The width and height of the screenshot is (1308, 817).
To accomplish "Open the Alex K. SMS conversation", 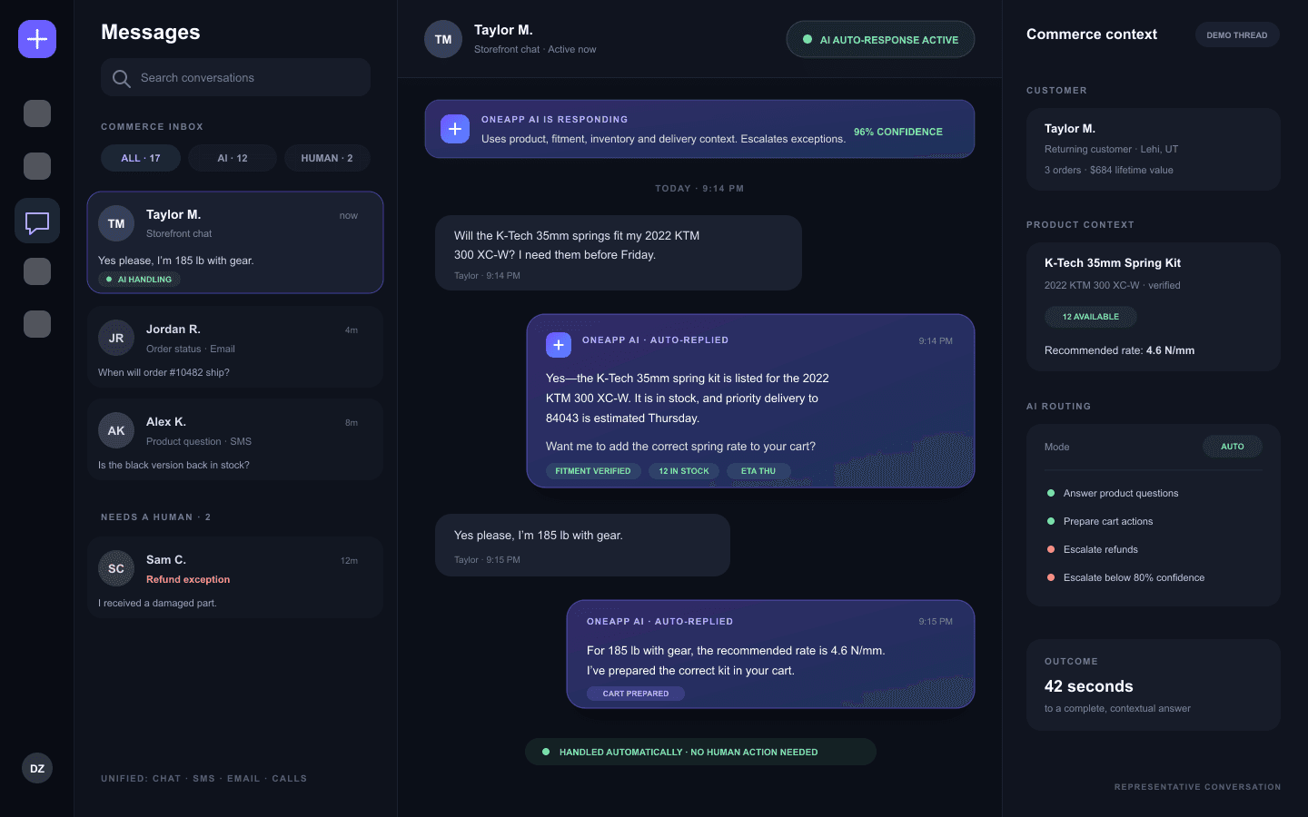I will 235,439.
